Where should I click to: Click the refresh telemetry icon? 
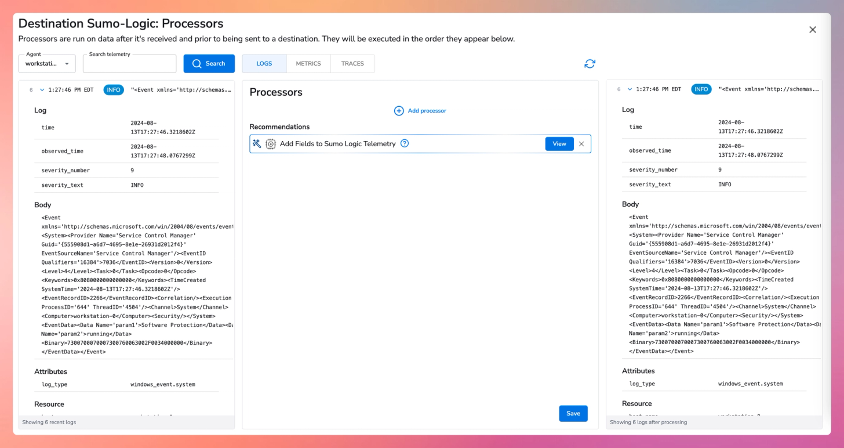click(590, 64)
